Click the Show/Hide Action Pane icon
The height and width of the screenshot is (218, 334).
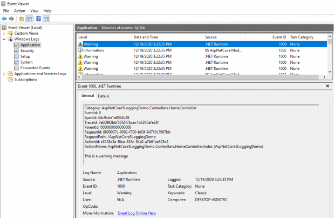(x=46, y=18)
